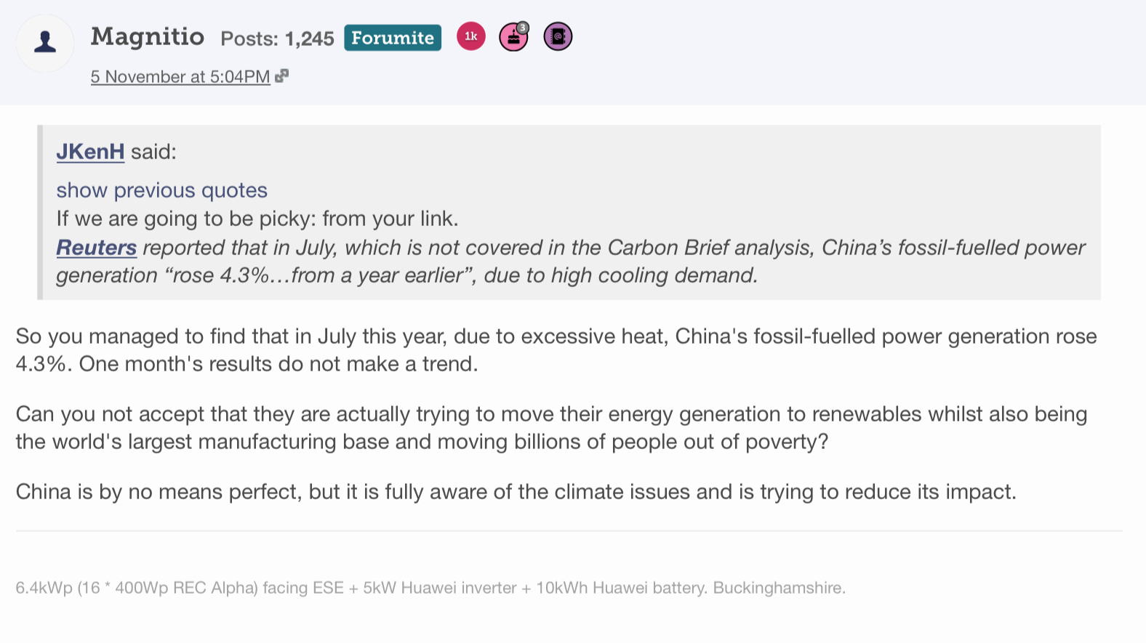Open the pink 1k posts badge
The height and width of the screenshot is (643, 1146).
coord(470,36)
